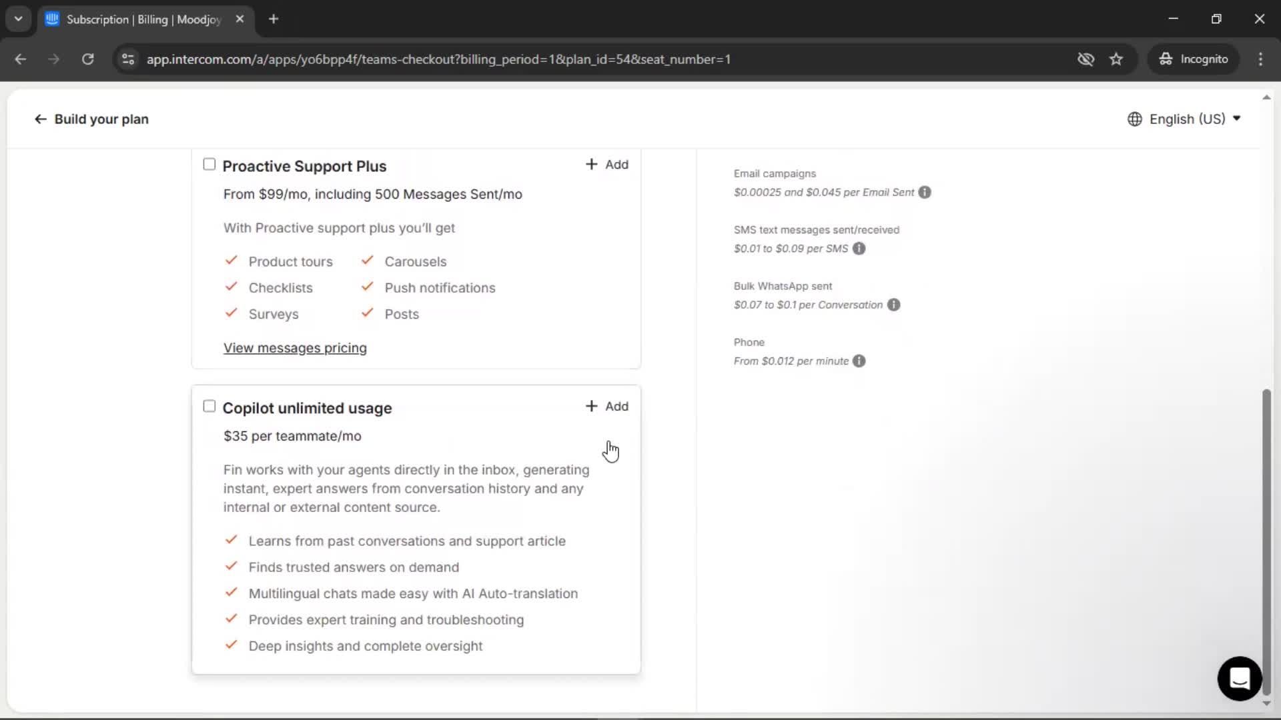Screen dimensions: 1281x720
Task: Open the tab search dropdown arrow
Action: 19,19
